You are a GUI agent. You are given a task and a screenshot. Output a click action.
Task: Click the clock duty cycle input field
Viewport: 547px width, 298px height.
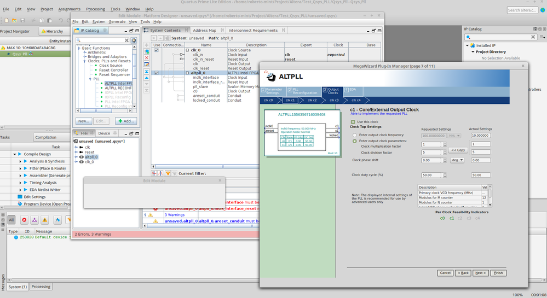(x=431, y=175)
